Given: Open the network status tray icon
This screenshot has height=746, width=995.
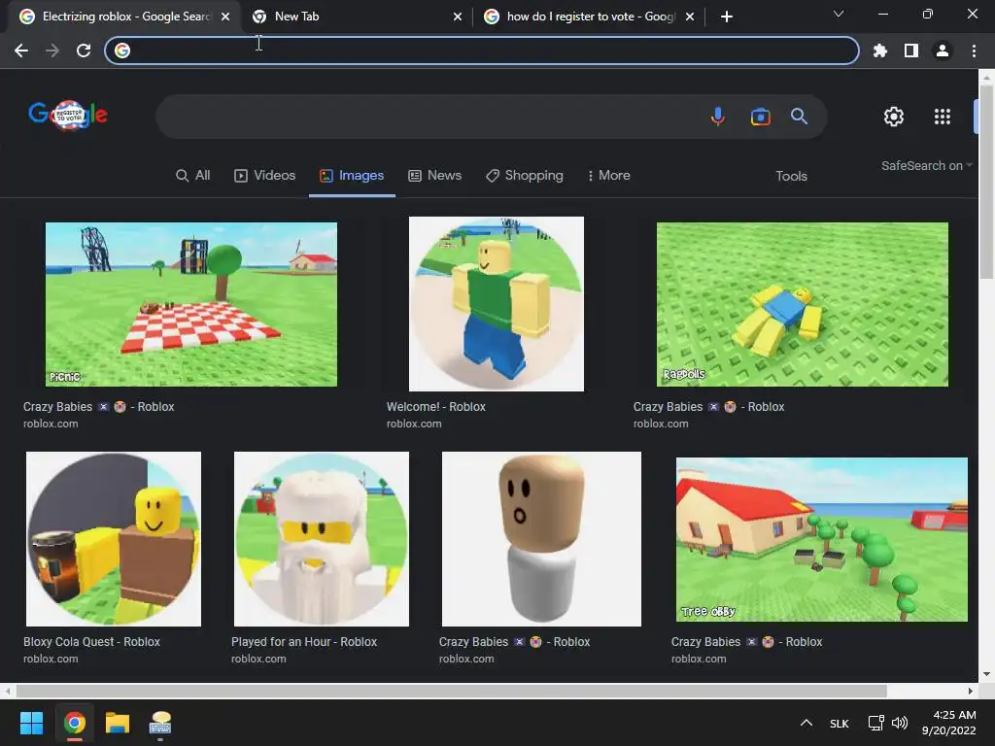Looking at the screenshot, I should (876, 723).
